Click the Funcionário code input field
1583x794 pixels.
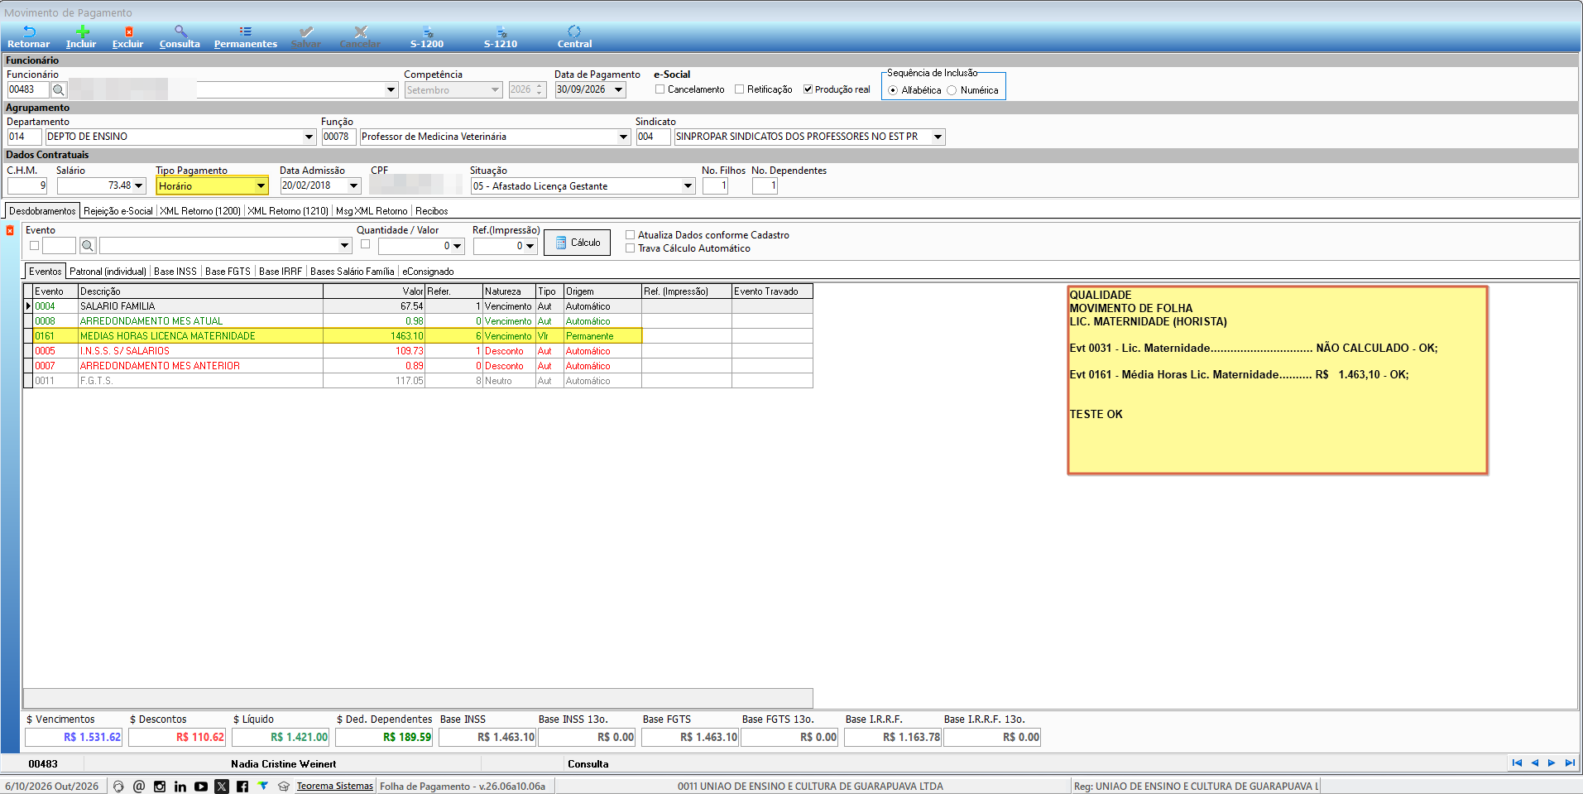click(28, 89)
